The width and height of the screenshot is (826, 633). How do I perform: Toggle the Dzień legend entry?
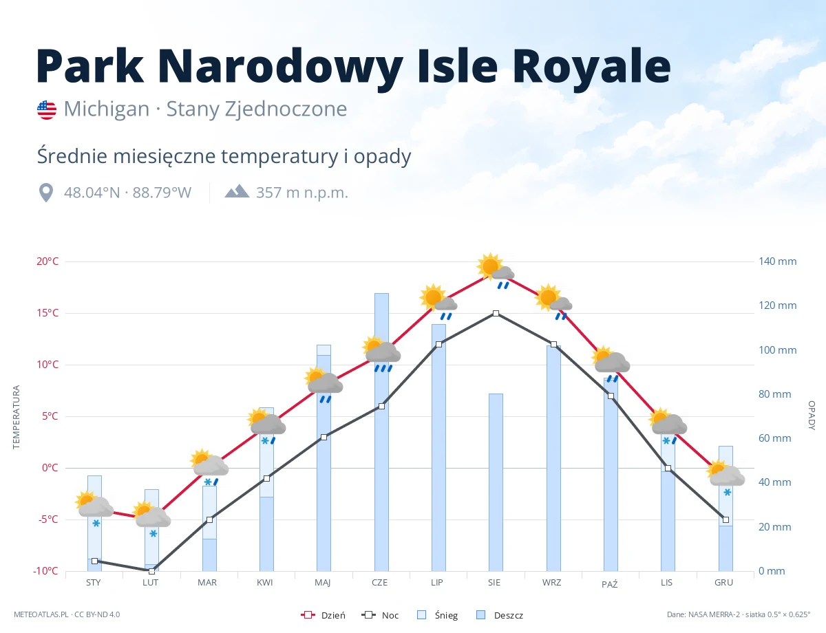click(x=324, y=615)
